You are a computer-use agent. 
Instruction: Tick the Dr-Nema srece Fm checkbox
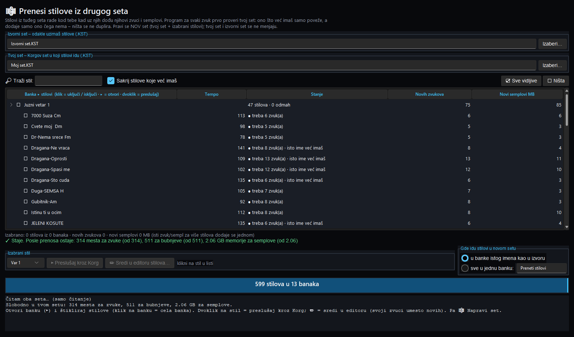point(26,137)
